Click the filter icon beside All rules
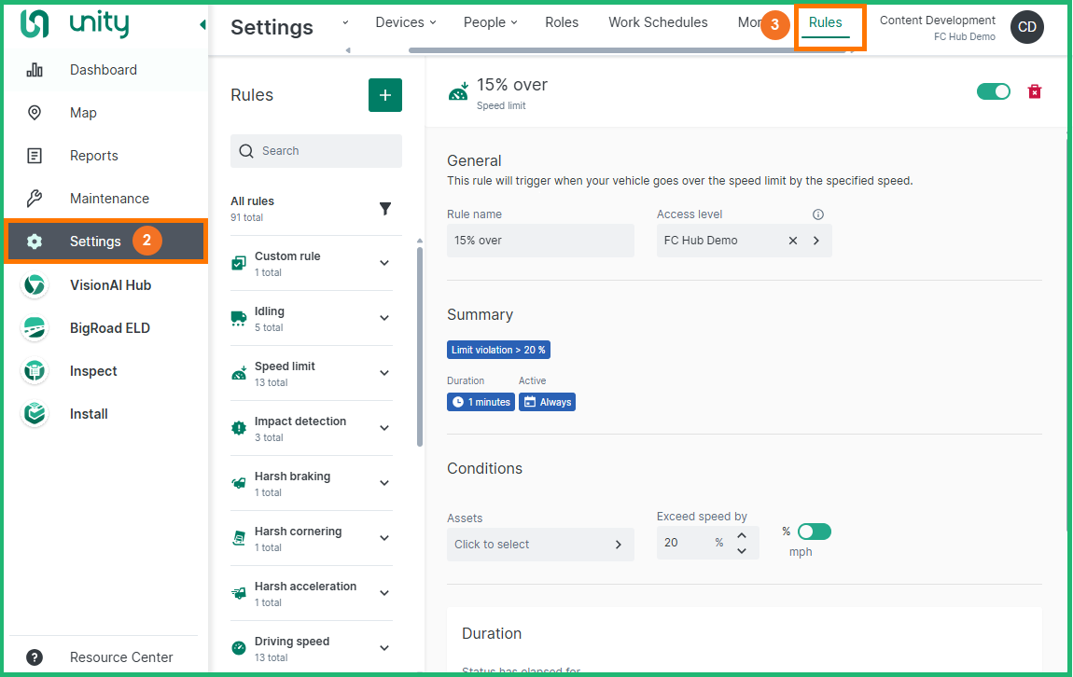Image resolution: width=1073 pixels, height=677 pixels. coord(385,209)
